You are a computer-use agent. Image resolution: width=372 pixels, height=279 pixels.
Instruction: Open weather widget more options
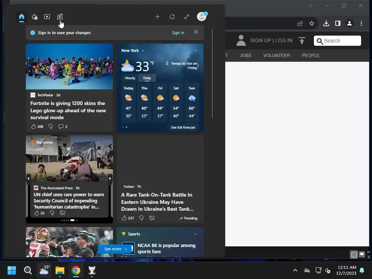coord(195,50)
